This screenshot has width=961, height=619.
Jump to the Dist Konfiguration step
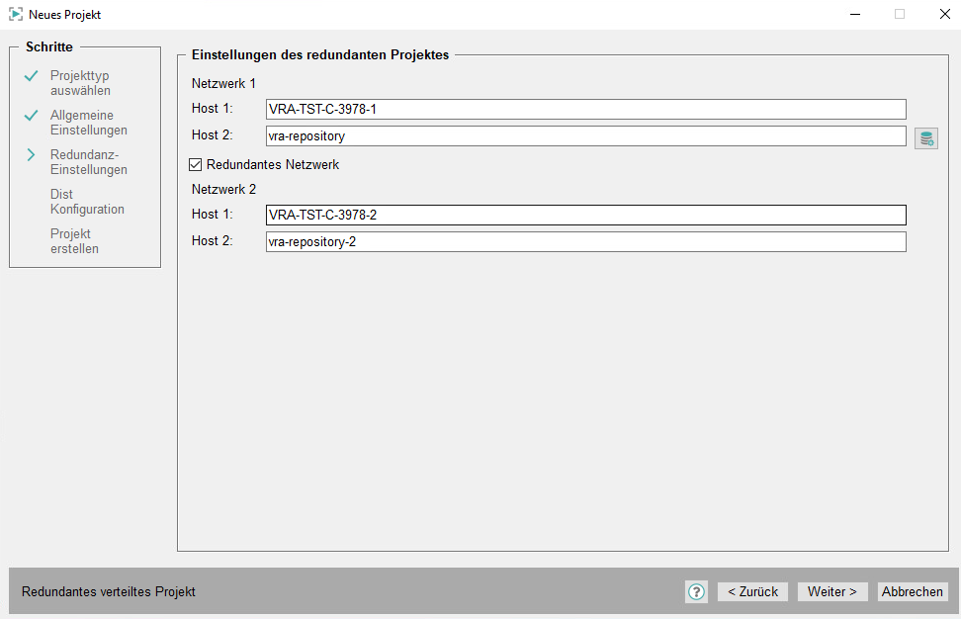click(x=87, y=202)
